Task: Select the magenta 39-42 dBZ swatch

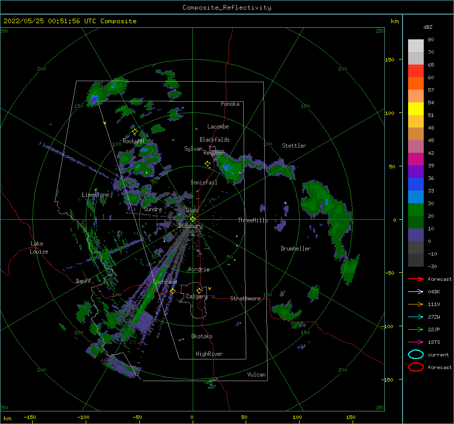Action: (416, 159)
